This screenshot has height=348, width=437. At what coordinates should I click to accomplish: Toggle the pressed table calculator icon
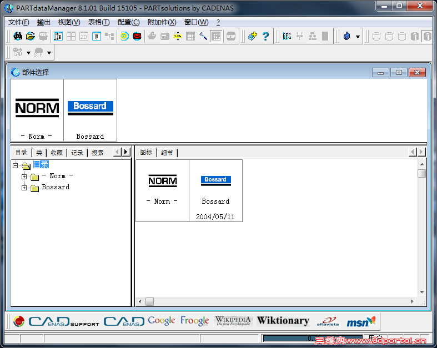[x=216, y=36]
